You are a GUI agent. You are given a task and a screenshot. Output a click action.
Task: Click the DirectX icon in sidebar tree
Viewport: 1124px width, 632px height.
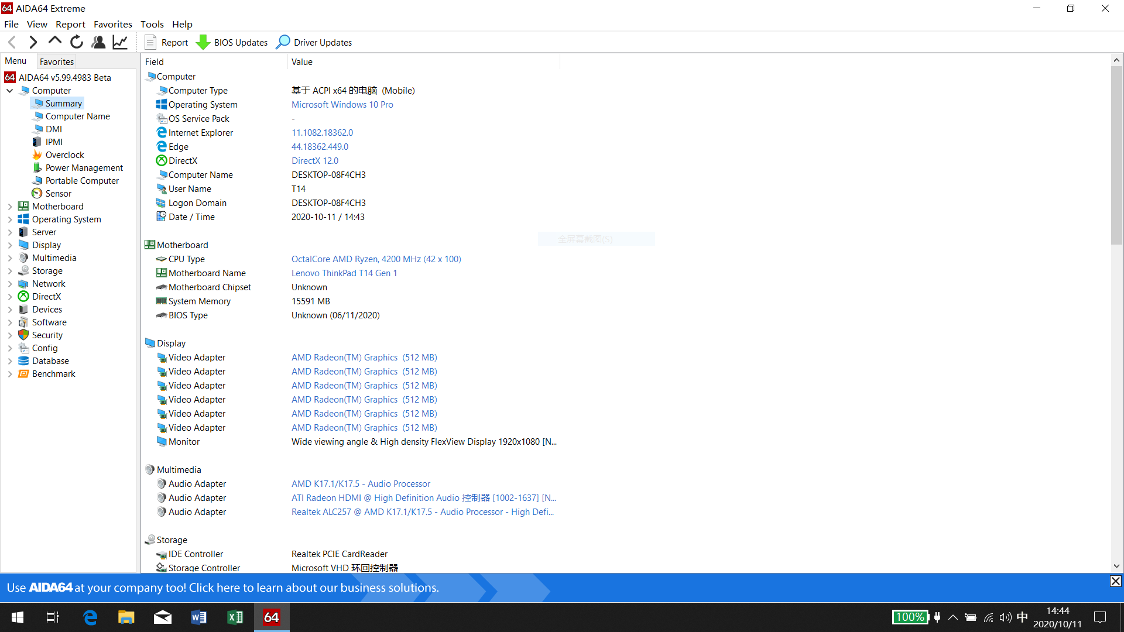click(23, 297)
